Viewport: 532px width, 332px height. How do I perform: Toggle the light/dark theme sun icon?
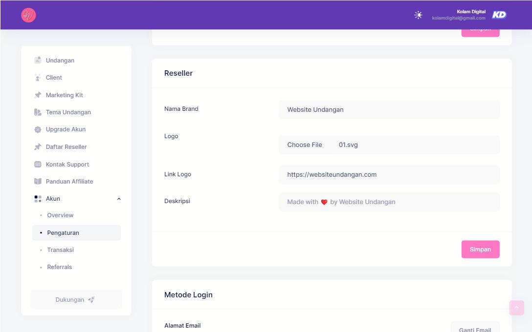(419, 15)
